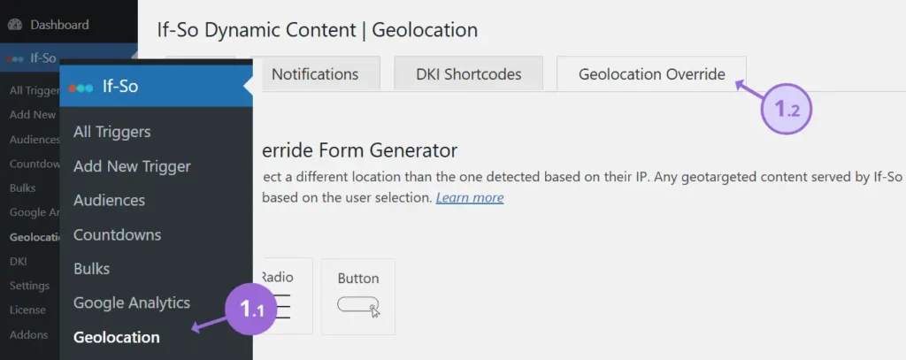Image resolution: width=906 pixels, height=360 pixels.
Task: Select Geolocation in flyout menu
Action: point(116,337)
